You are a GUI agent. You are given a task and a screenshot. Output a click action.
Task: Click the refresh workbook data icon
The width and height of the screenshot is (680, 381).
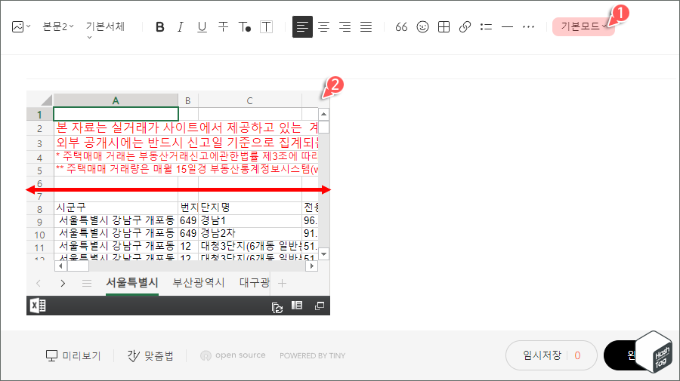point(277,307)
